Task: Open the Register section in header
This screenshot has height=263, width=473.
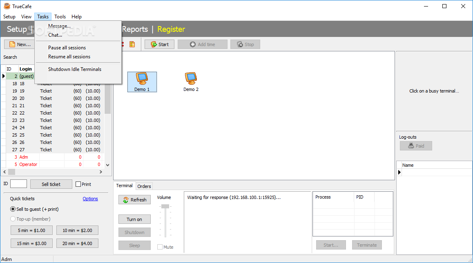Action: (x=171, y=29)
